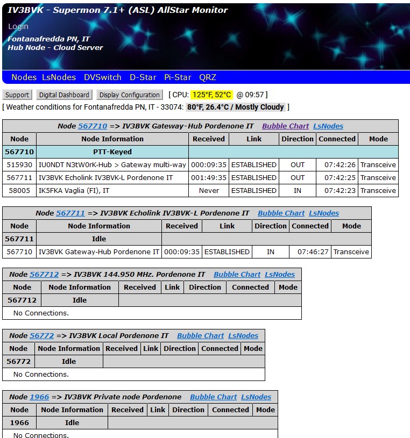
Task: Click the Display Configuration button
Action: (130, 95)
